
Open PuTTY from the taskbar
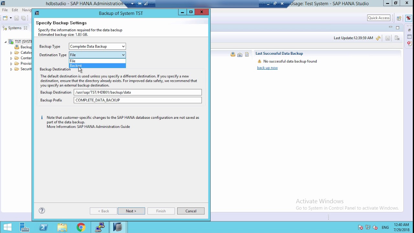(100, 227)
